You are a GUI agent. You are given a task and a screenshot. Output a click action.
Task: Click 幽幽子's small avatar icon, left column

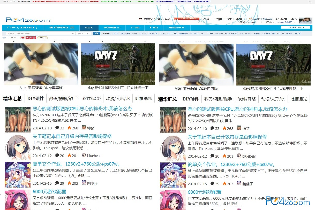tap(84, 183)
